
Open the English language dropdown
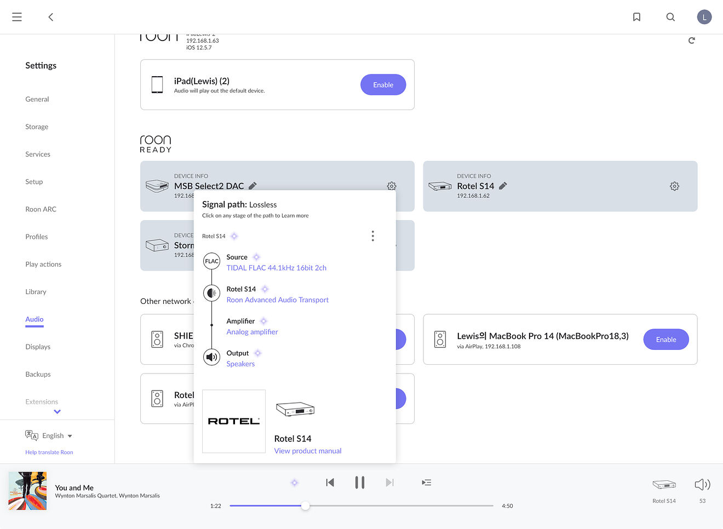click(49, 436)
